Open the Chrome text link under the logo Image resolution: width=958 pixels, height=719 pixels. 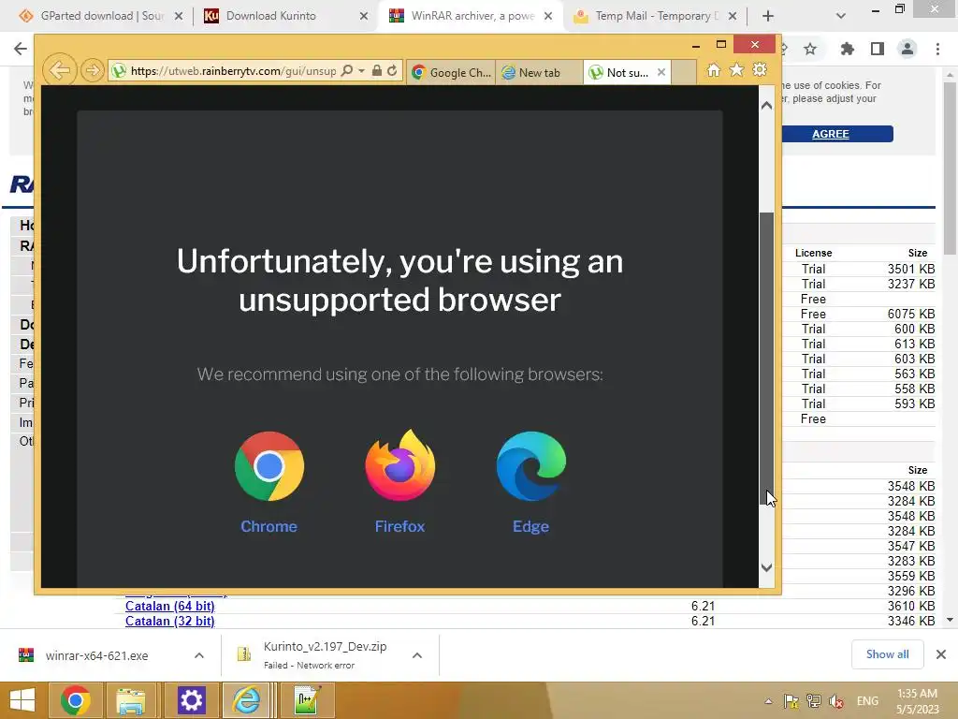point(269,526)
